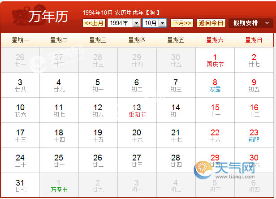Select grayed September 26 date cell
This screenshot has height=199, width=276.
[20, 60]
